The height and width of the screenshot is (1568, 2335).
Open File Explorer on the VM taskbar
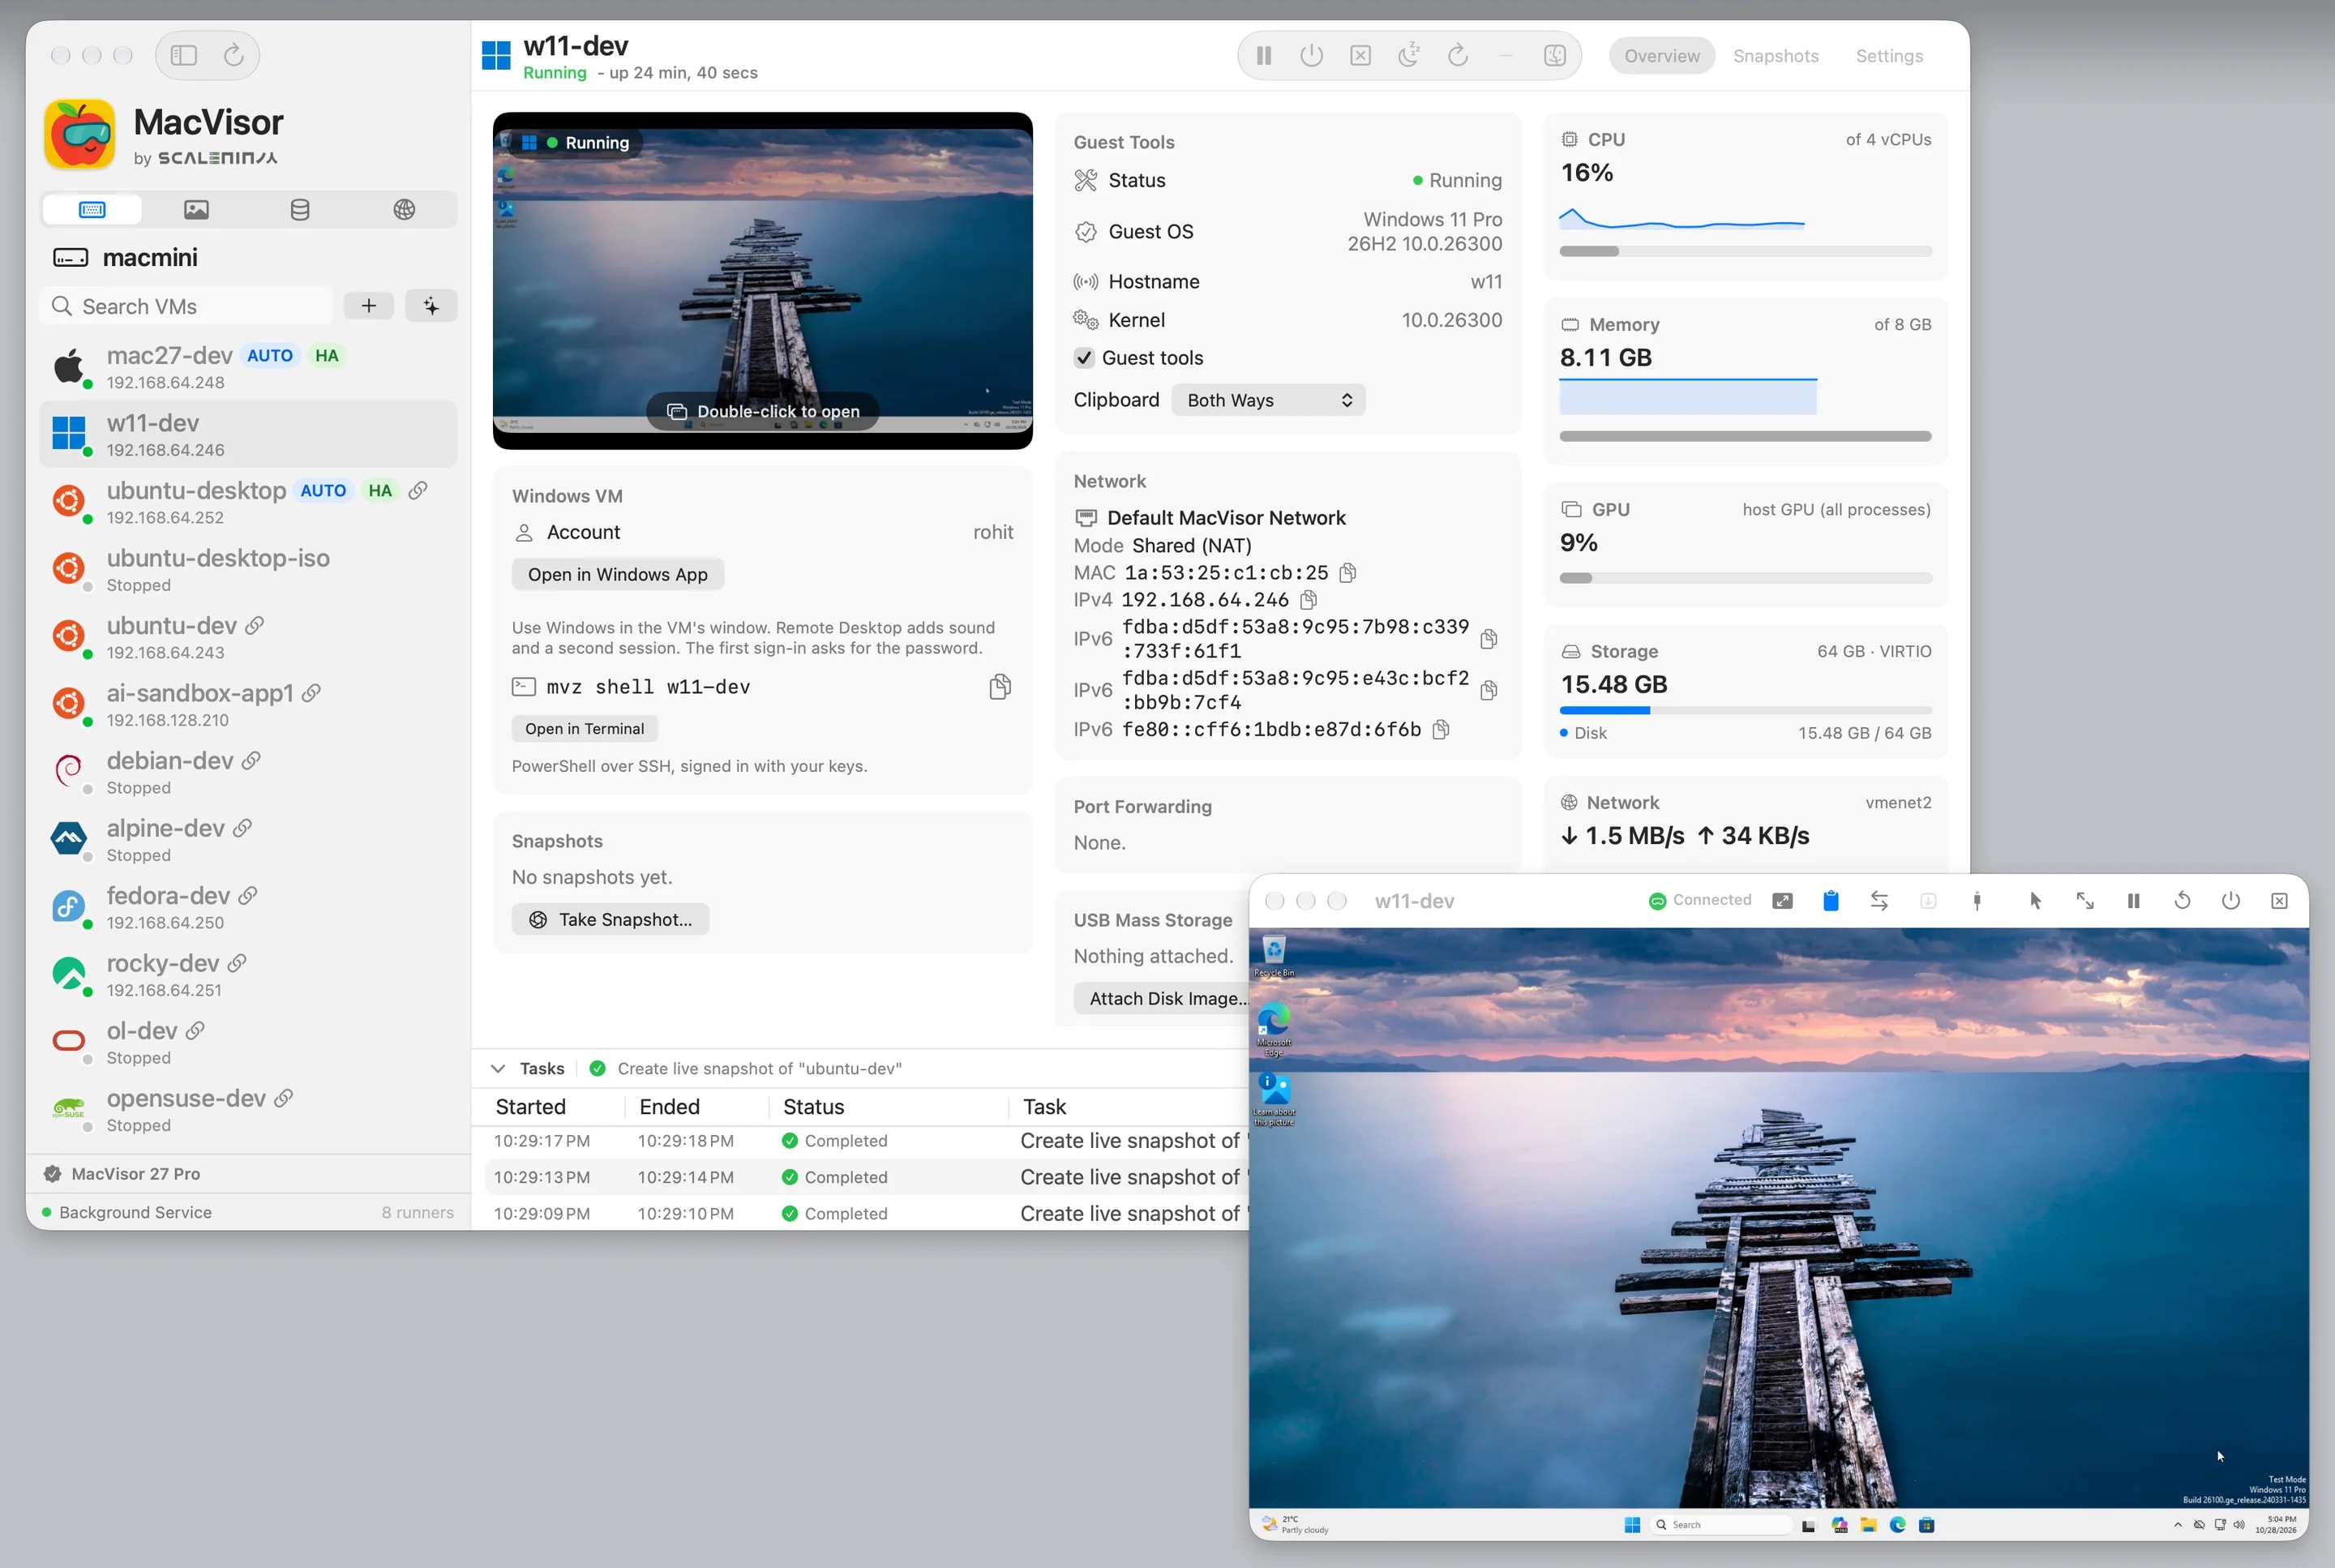point(1868,1524)
